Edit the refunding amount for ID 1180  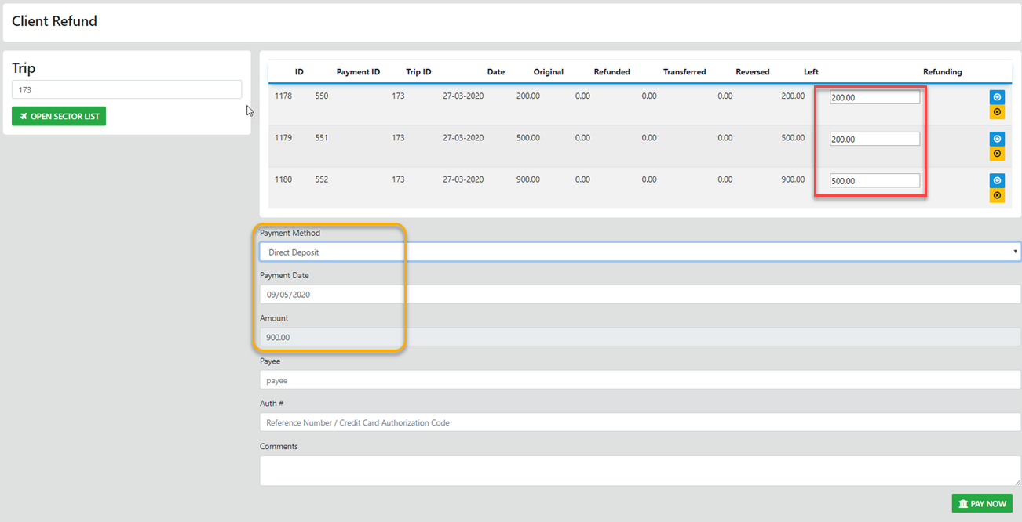(874, 181)
